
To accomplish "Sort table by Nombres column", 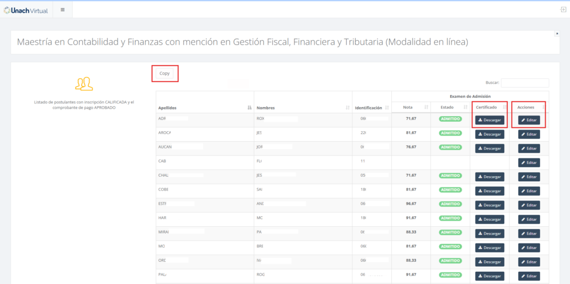I will [x=303, y=108].
